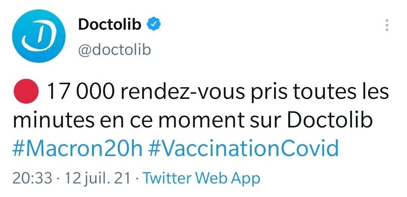Click the blue verified badge

coord(154,24)
